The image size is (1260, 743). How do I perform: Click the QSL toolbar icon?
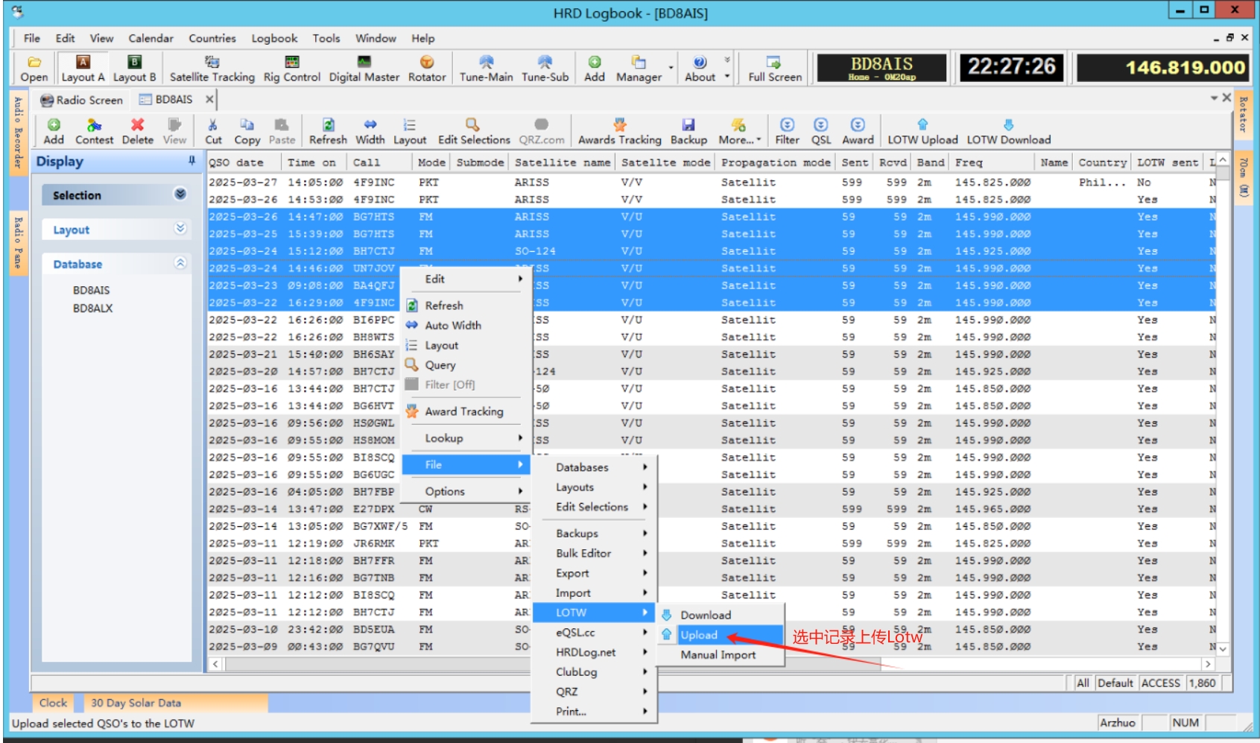(x=820, y=131)
